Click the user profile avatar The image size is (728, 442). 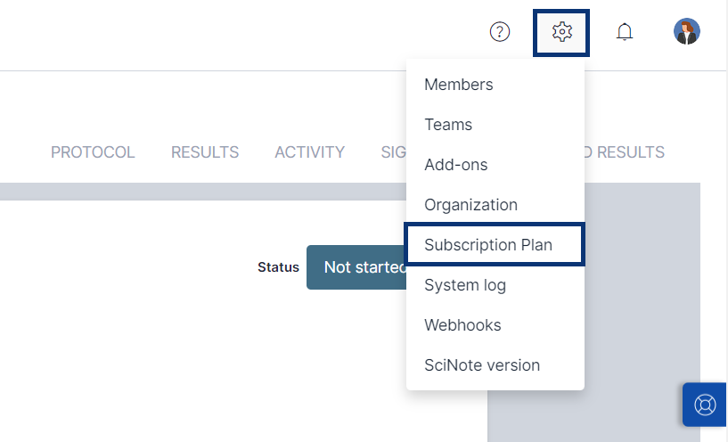tap(686, 32)
